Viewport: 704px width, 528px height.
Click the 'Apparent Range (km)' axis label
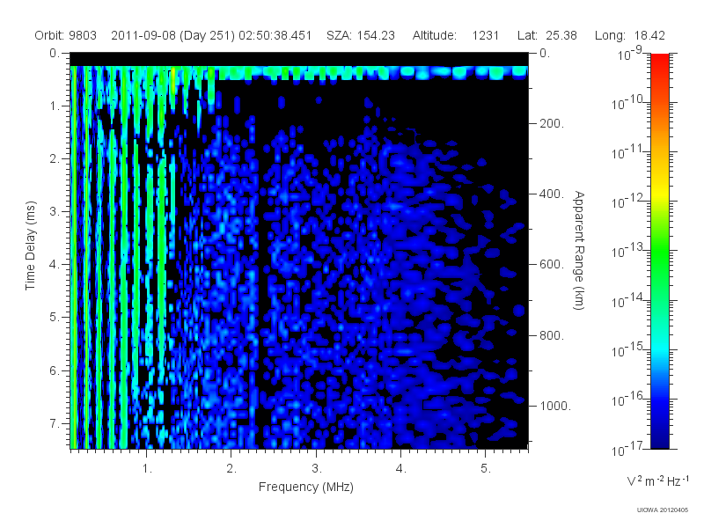click(579, 250)
